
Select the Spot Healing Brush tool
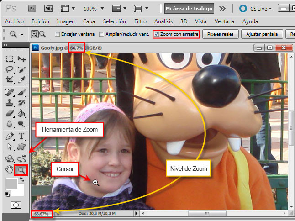tap(10, 92)
